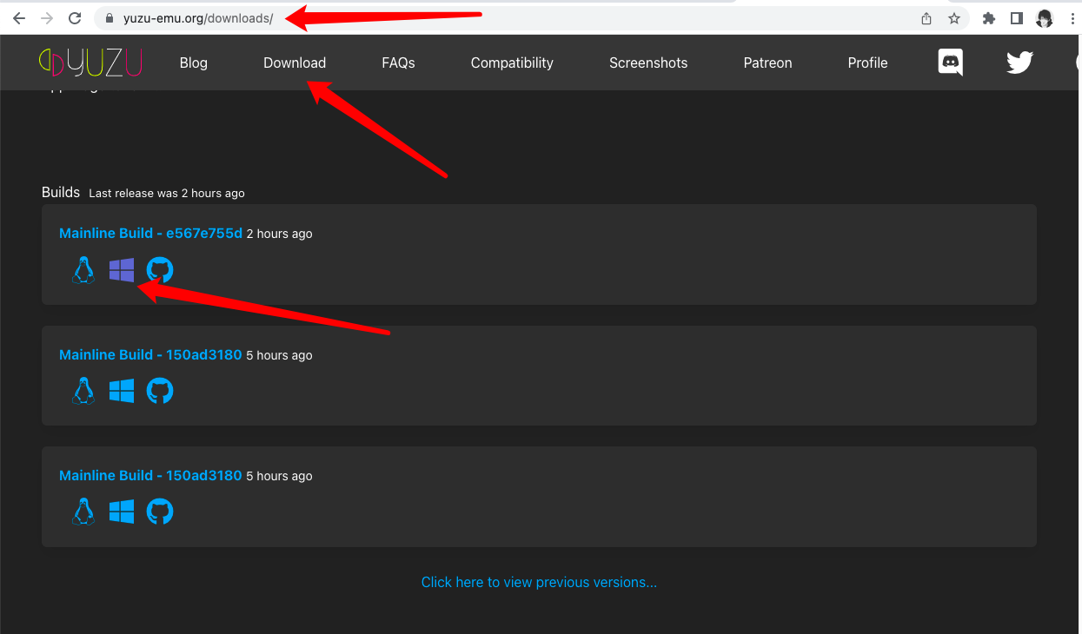Select Compatibility in the navbar
Image resolution: width=1082 pixels, height=634 pixels.
[512, 63]
